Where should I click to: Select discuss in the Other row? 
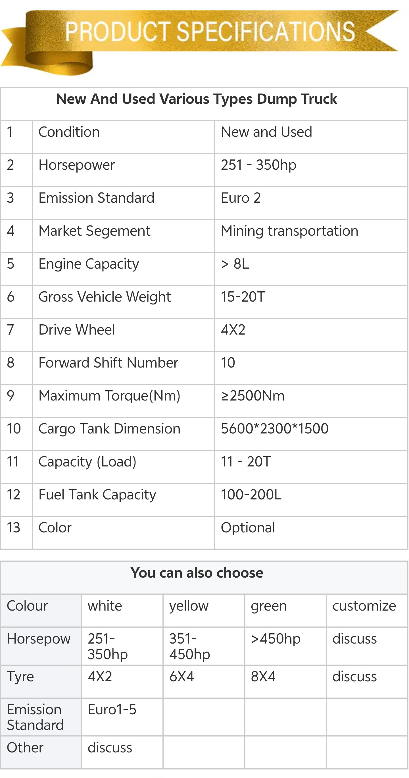[110, 748]
